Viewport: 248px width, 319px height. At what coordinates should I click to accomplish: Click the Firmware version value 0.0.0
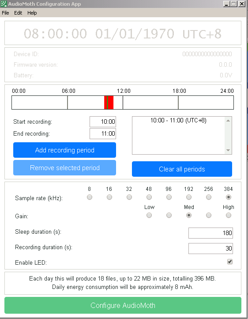225,65
